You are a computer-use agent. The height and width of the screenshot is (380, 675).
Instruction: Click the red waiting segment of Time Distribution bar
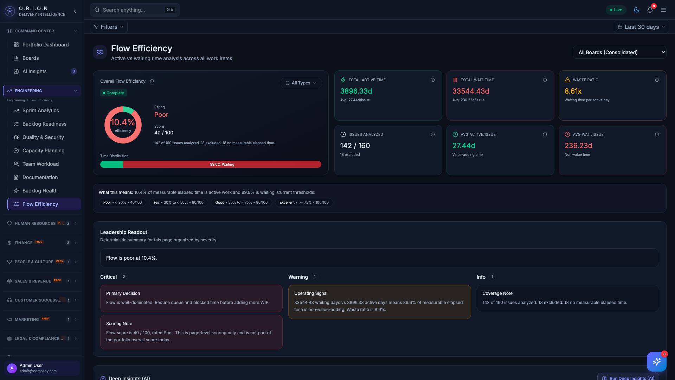tap(222, 164)
